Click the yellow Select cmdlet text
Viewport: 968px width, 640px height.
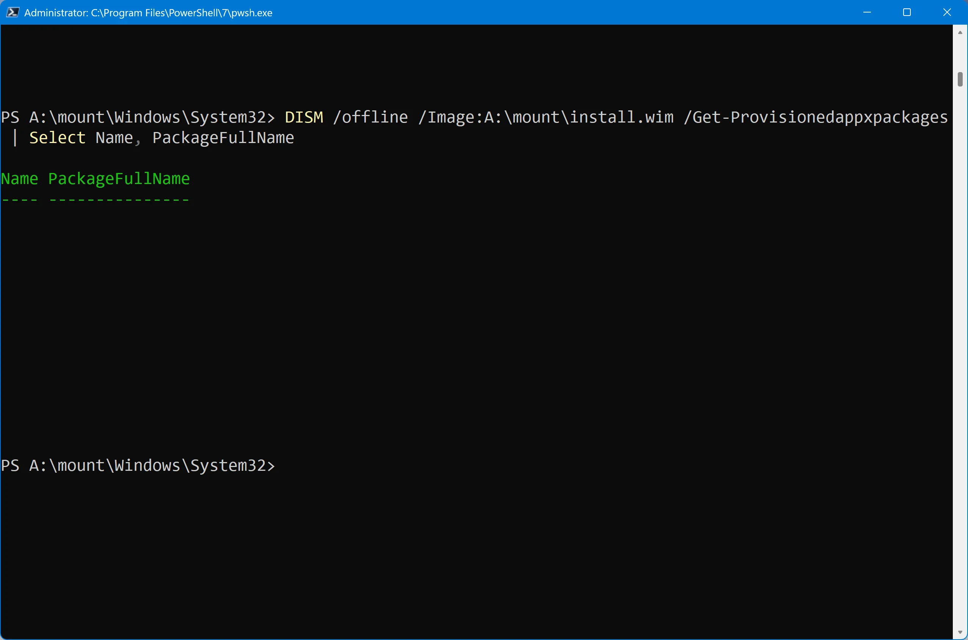tap(57, 138)
